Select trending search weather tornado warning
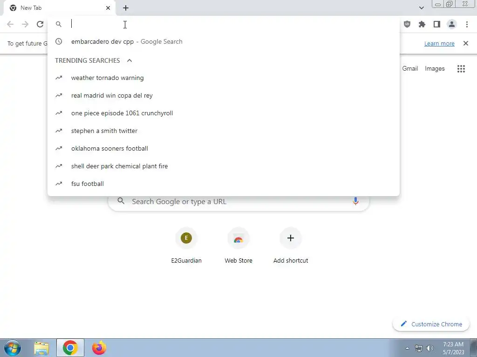This screenshot has width=477, height=357. pos(224,78)
